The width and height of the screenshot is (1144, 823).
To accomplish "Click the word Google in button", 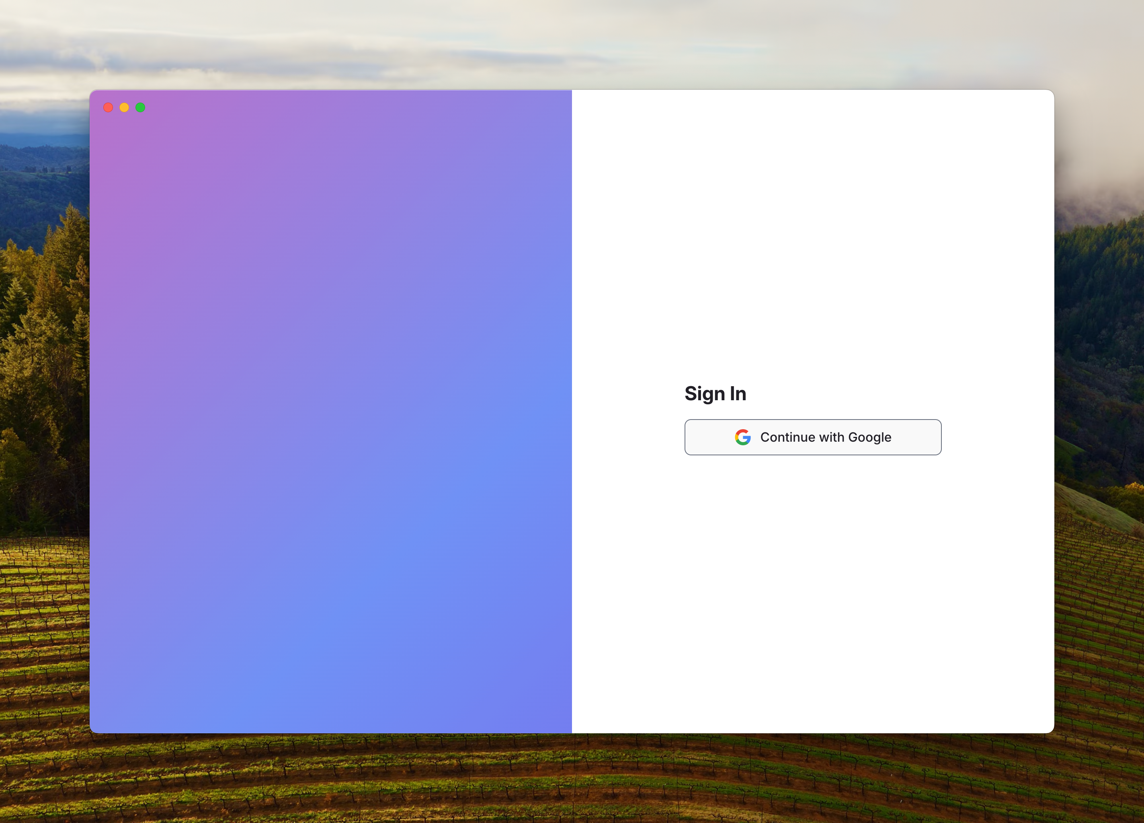I will [869, 437].
